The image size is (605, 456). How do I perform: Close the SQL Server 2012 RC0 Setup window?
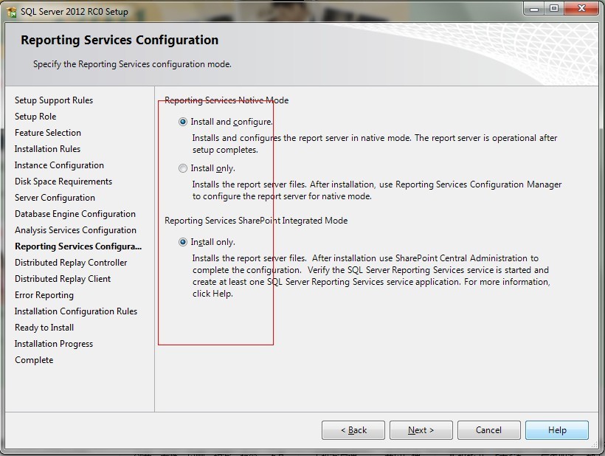pos(582,9)
